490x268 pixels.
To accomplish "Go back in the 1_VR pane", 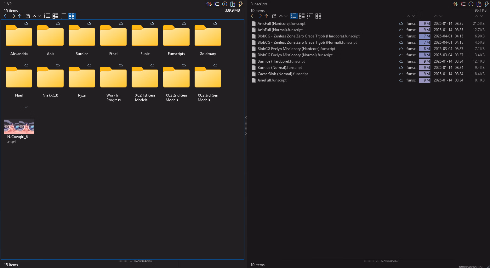I will 6,16.
